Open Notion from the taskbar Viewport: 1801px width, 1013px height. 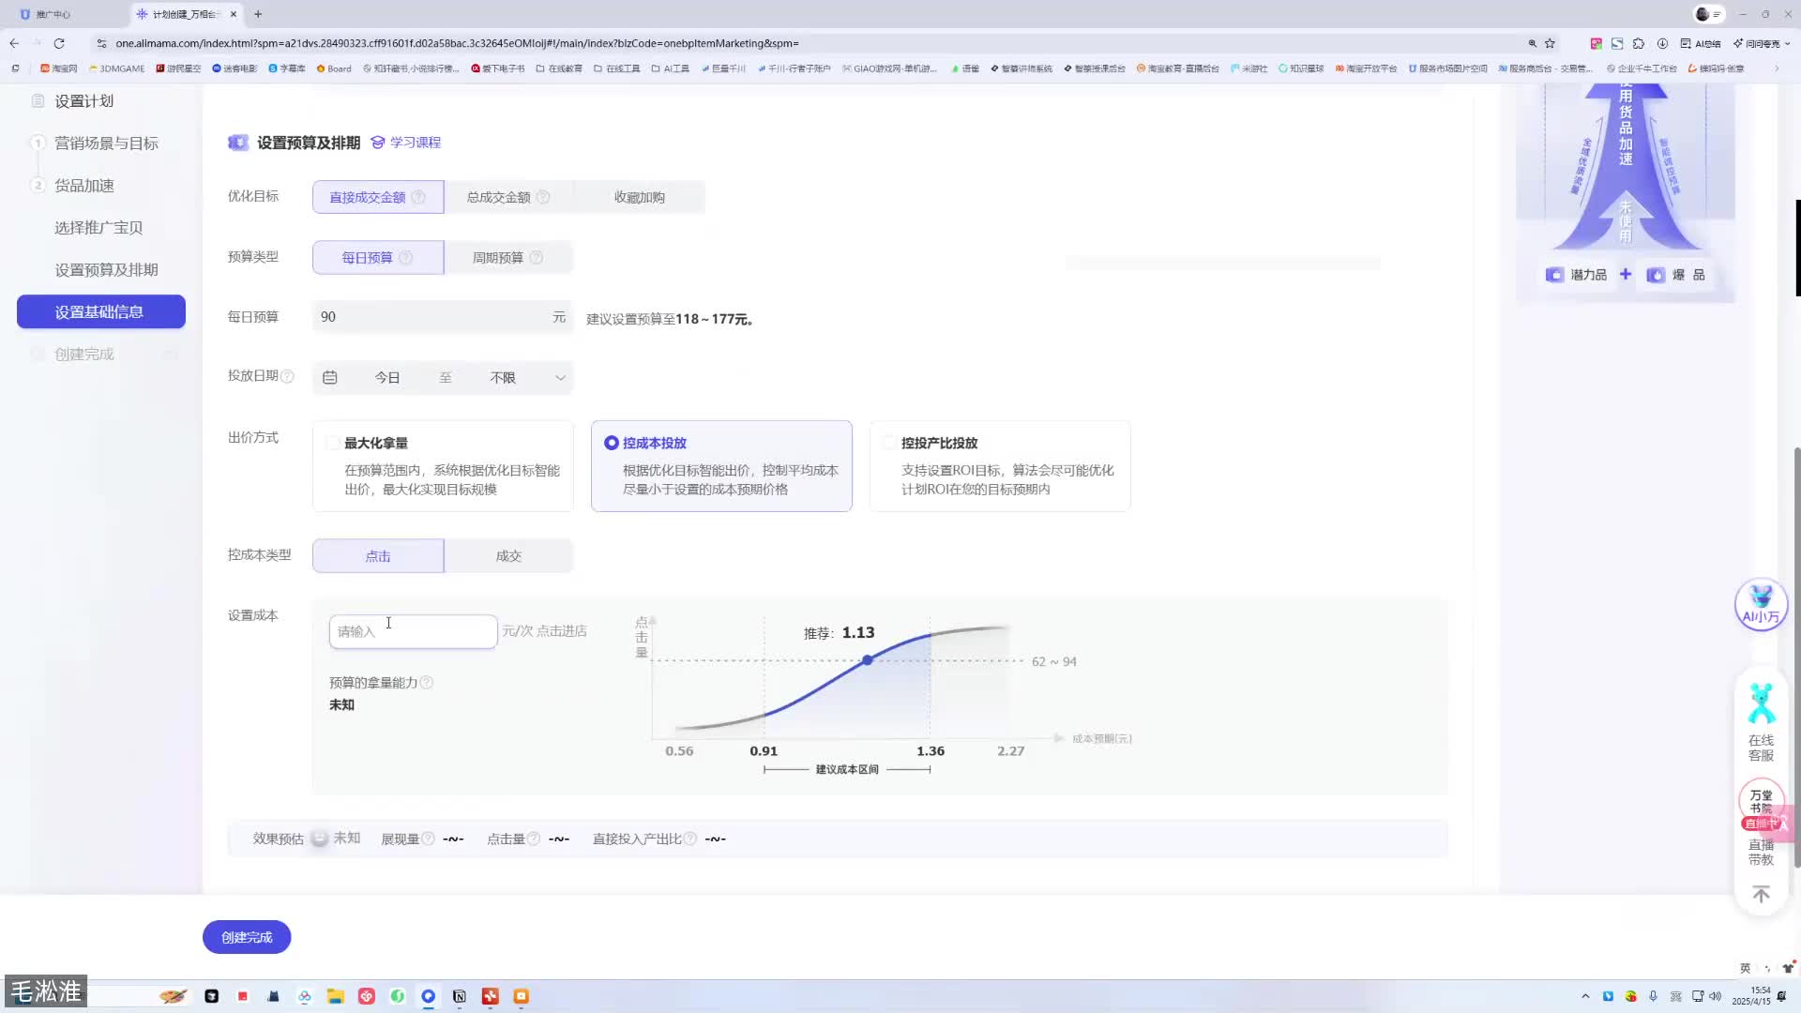[x=460, y=996]
